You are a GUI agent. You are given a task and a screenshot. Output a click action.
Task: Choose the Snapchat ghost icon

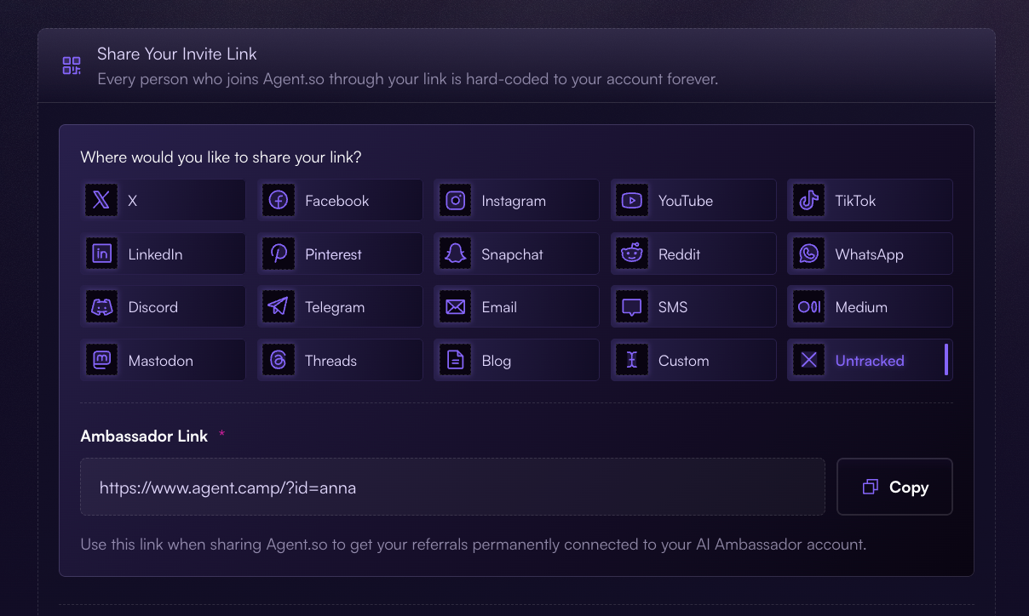click(456, 254)
